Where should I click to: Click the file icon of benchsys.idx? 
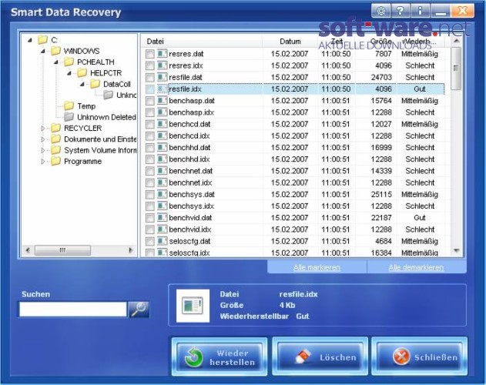click(162, 206)
